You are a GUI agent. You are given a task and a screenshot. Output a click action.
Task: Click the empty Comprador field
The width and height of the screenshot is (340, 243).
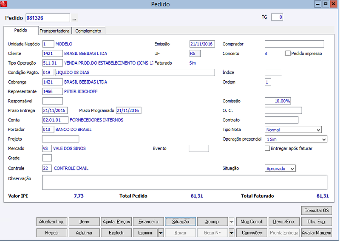(x=294, y=44)
